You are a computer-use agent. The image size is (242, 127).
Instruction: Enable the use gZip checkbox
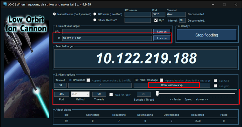(216, 86)
